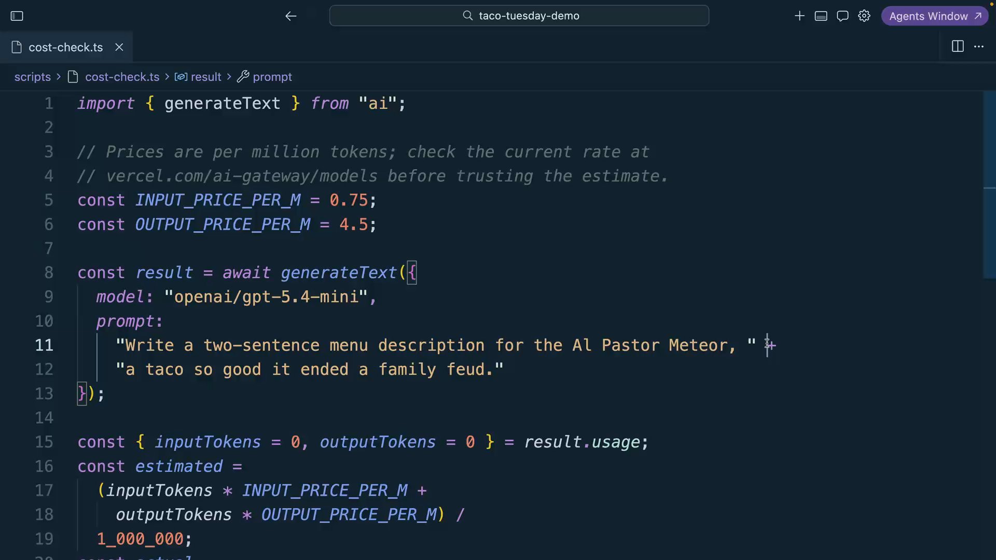Toggle the bottom panel layout icon
Image resolution: width=996 pixels, height=560 pixels.
[821, 16]
